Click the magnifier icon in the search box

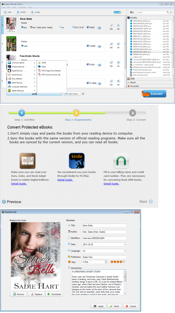coord(168,12)
